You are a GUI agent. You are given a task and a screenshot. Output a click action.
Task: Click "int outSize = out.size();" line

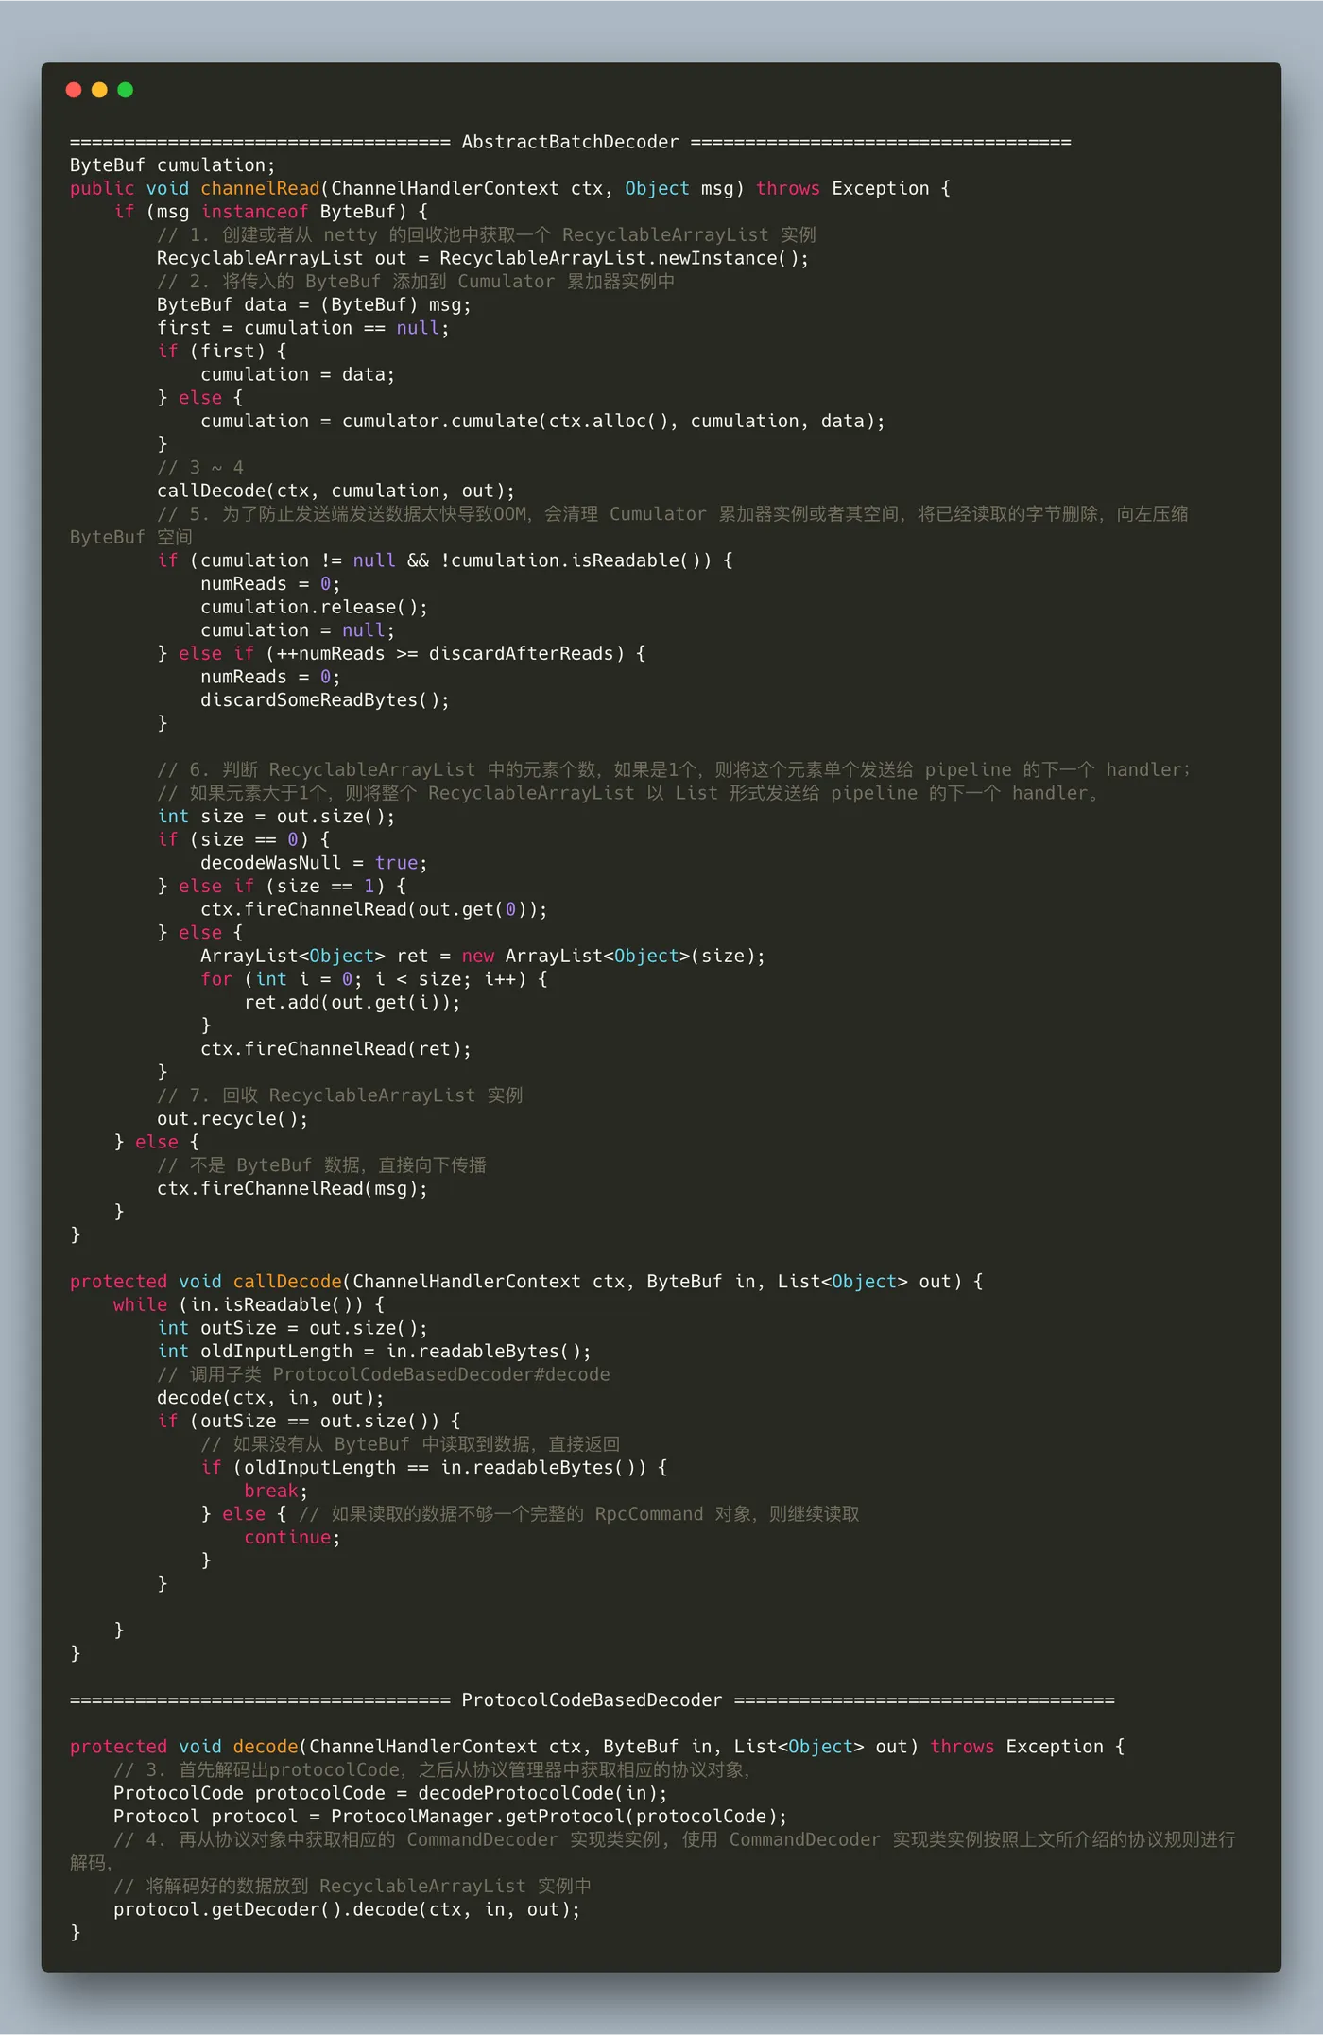pos(292,1328)
